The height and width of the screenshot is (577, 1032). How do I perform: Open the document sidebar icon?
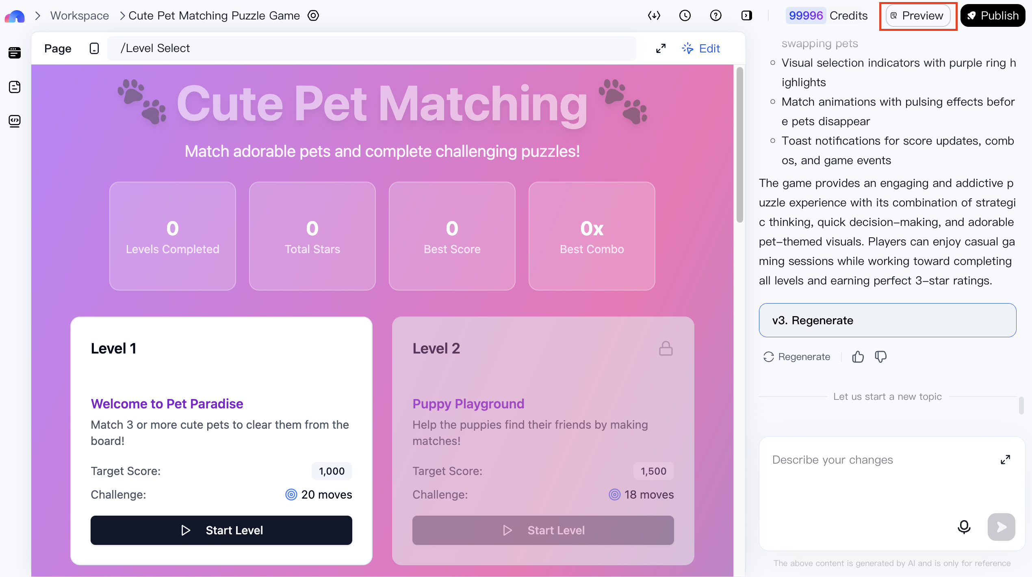tap(15, 87)
